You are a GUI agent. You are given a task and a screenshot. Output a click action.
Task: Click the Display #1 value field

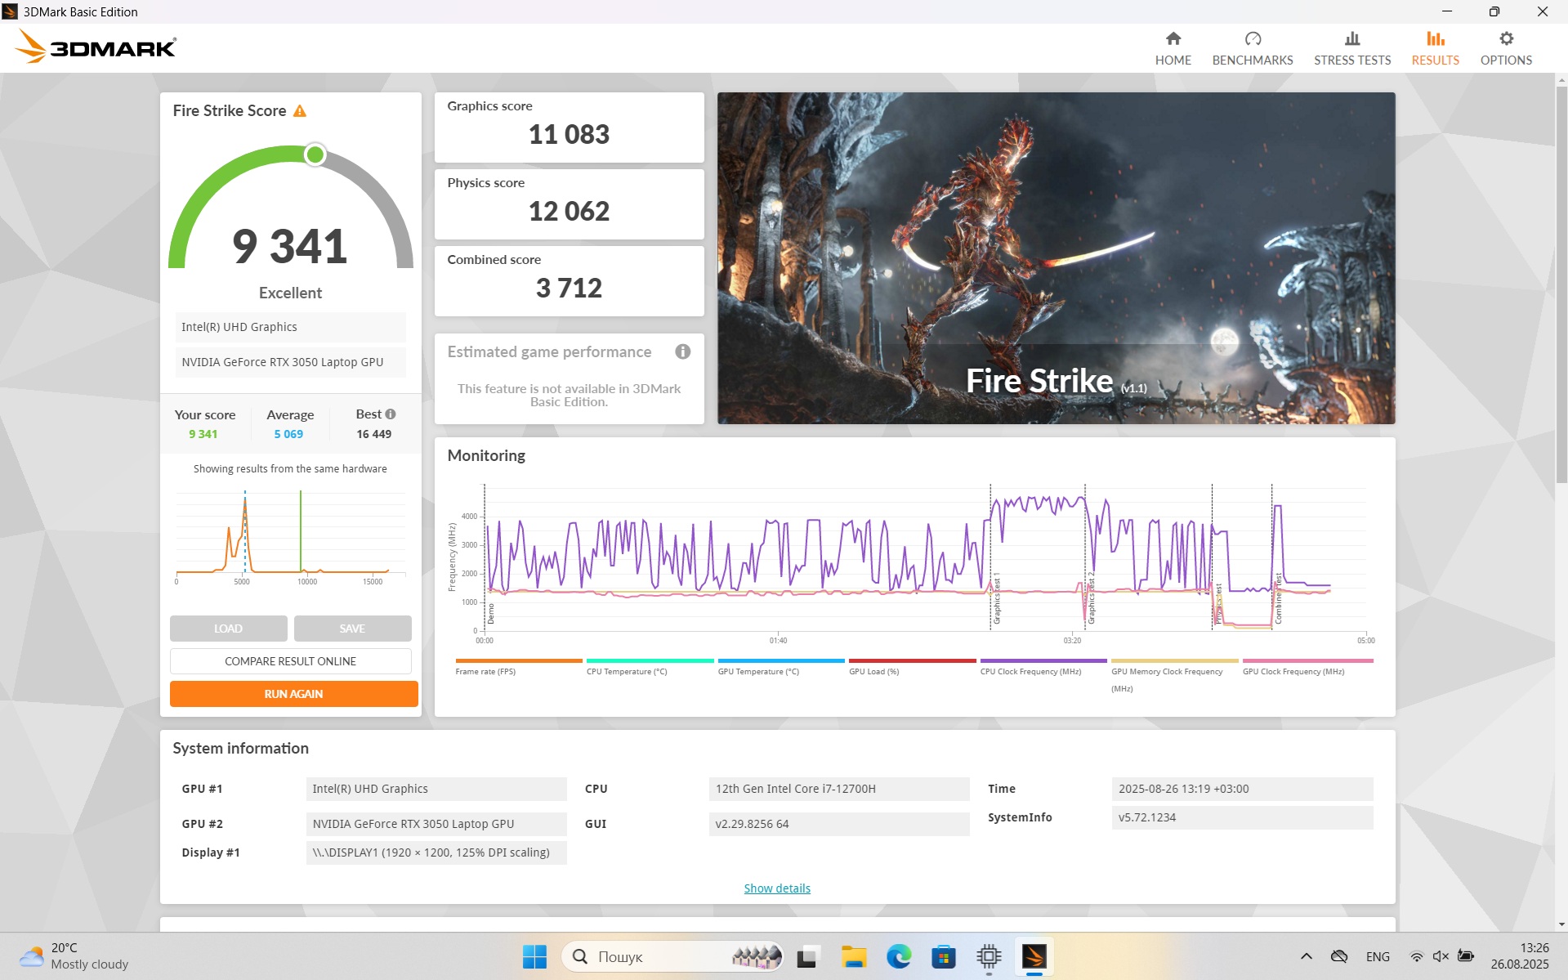[x=436, y=852]
